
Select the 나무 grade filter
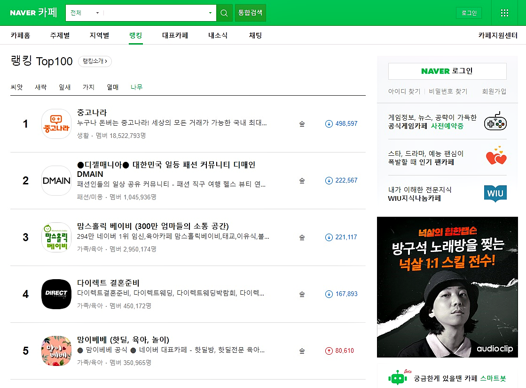(136, 87)
